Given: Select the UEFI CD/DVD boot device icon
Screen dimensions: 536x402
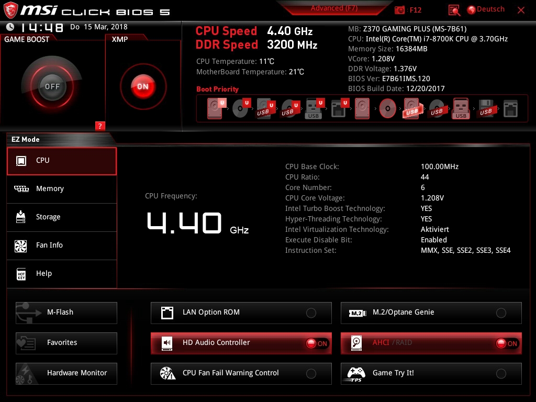Looking at the screenshot, I should tap(241, 108).
